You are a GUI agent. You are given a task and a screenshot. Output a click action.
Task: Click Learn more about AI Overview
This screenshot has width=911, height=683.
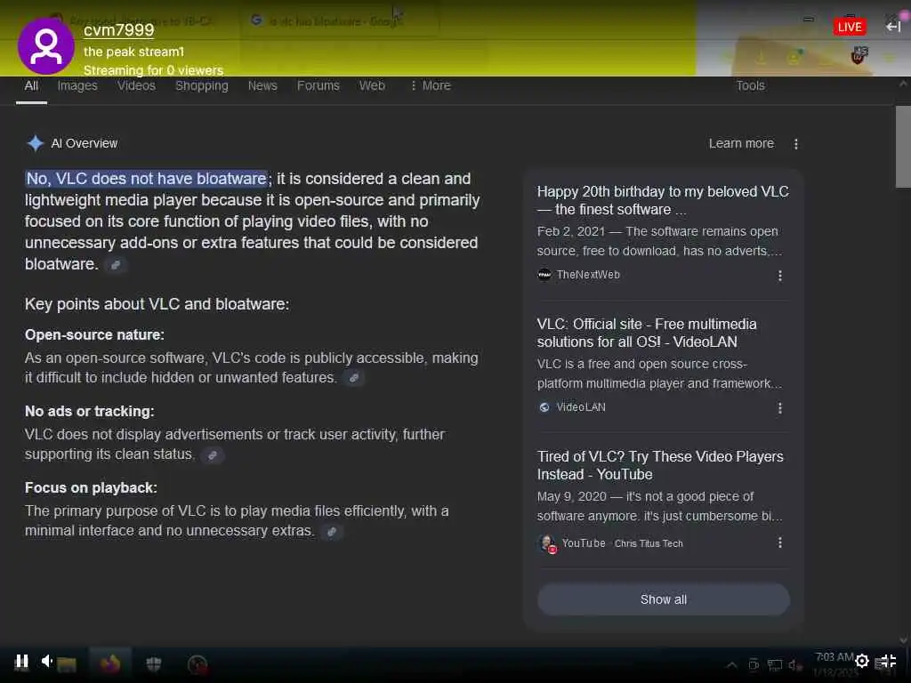(x=741, y=143)
